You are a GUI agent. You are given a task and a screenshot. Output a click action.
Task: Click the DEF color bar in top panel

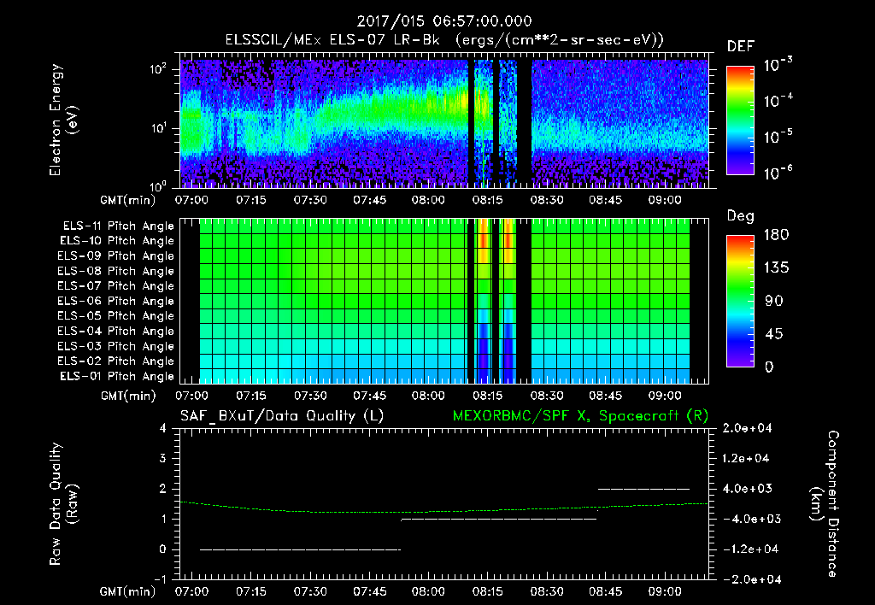[741, 120]
